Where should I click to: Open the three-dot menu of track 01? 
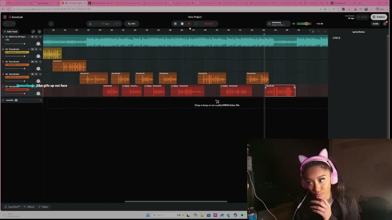pyautogui.click(x=29, y=37)
